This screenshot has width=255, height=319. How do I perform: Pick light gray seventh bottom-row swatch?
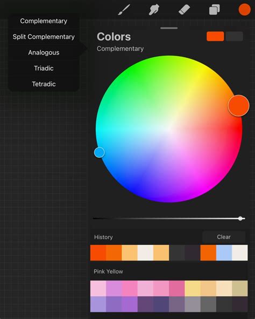[x=193, y=304]
